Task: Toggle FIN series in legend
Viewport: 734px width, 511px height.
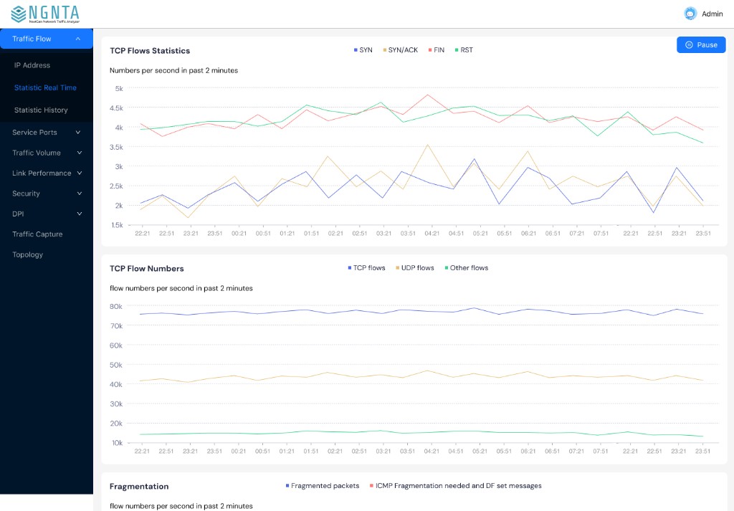Action: click(x=437, y=50)
